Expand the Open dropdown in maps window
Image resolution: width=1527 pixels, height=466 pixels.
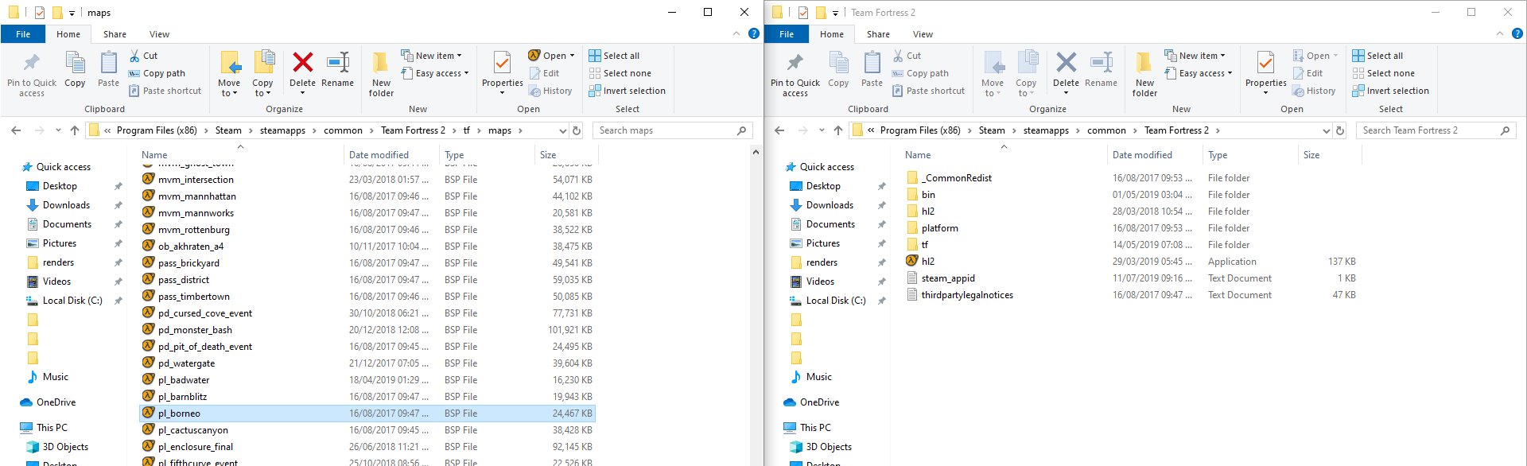coord(571,56)
